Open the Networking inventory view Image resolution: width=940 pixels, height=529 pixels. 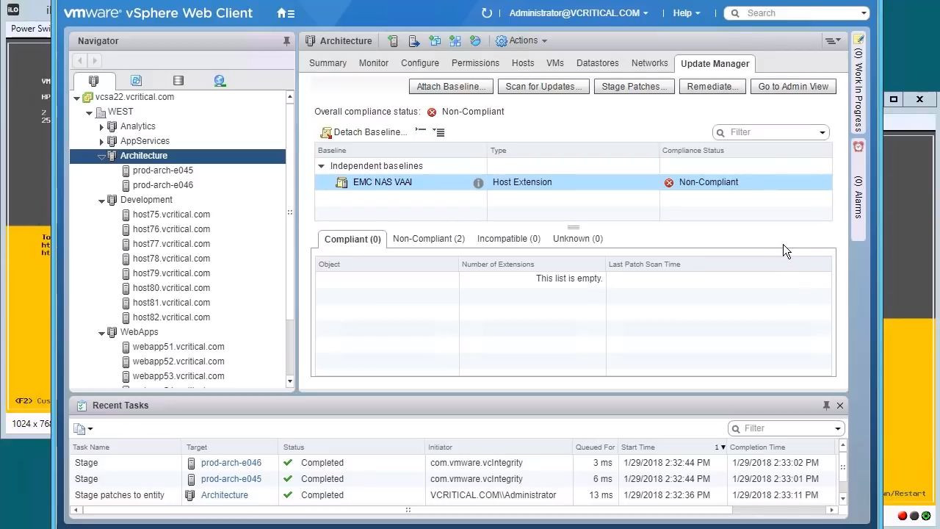tap(220, 80)
